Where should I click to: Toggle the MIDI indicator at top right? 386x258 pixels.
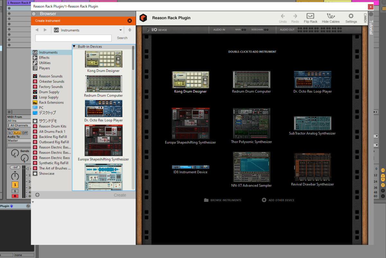[x=365, y=18]
